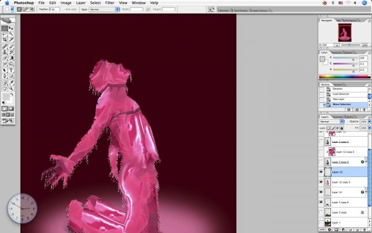Hide Layer 12 copy 3 visibility
372x233 pixels.
pos(321,182)
